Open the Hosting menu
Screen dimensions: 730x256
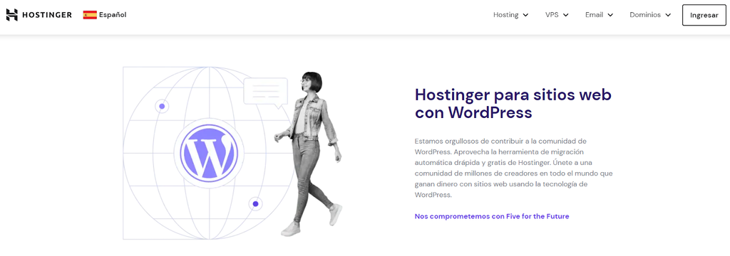pyautogui.click(x=510, y=15)
